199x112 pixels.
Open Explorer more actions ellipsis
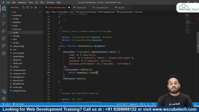click(39, 7)
